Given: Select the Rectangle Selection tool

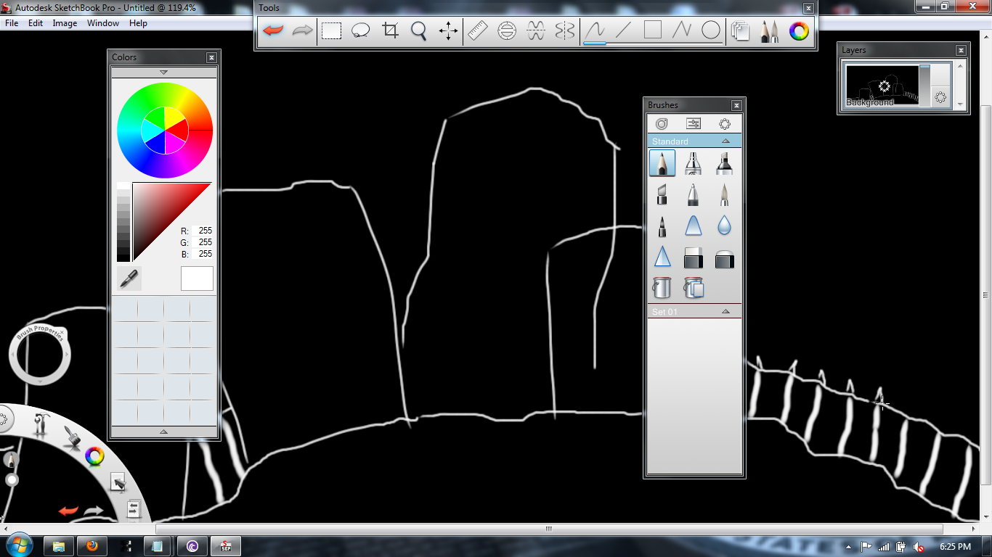Looking at the screenshot, I should click(x=332, y=30).
